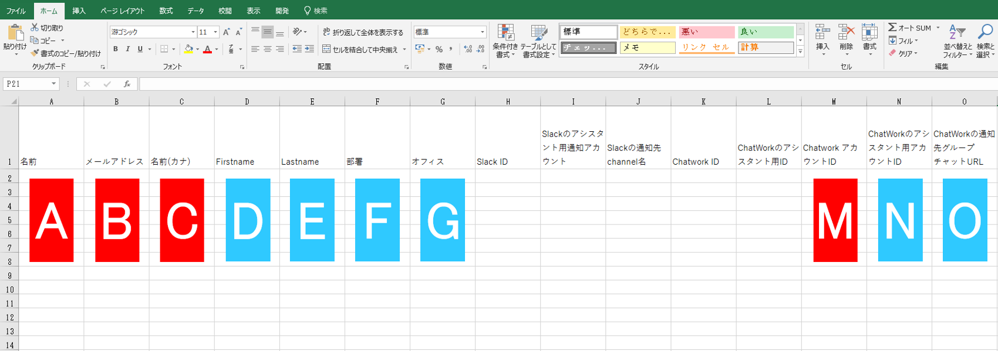Apply the Memo (メモ) yellow cell style
This screenshot has height=351, width=998.
tap(648, 47)
